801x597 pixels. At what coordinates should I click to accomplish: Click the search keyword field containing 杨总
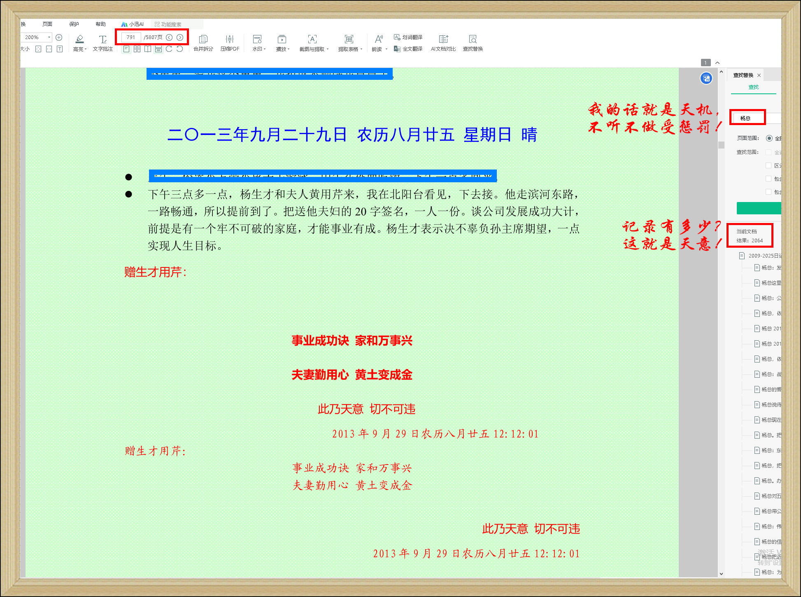tap(757, 118)
